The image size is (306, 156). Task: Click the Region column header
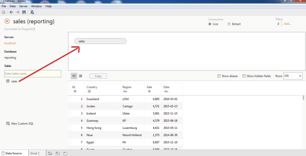(132, 89)
